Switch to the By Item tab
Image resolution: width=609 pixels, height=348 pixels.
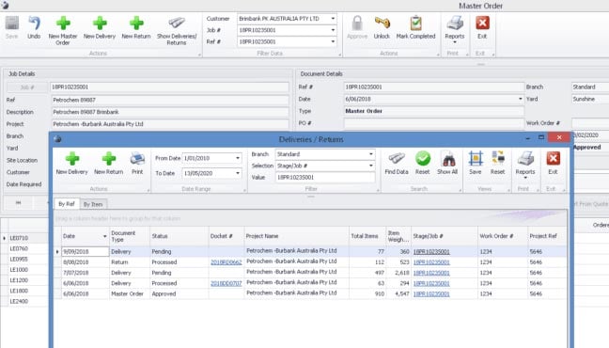click(x=93, y=204)
